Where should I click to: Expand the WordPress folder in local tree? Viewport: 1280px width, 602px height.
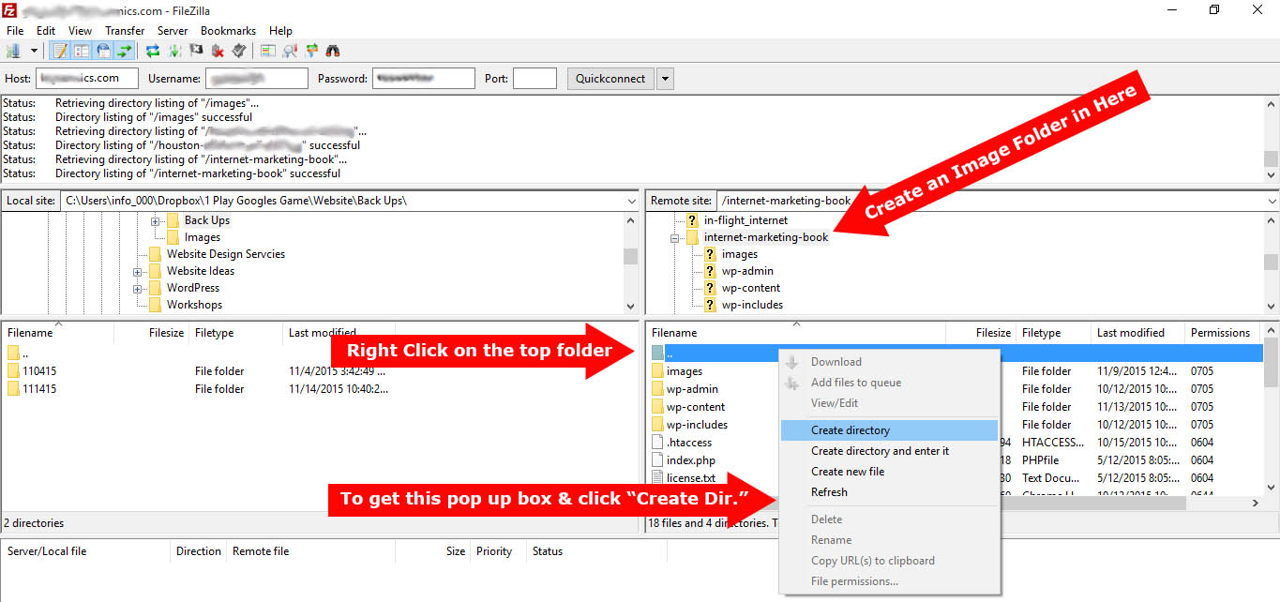[x=138, y=288]
